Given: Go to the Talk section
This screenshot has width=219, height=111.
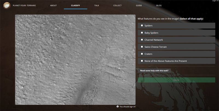Looking at the screenshot, I should (97, 5).
